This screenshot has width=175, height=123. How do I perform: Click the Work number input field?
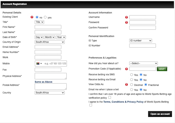pyautogui.click(x=48, y=57)
